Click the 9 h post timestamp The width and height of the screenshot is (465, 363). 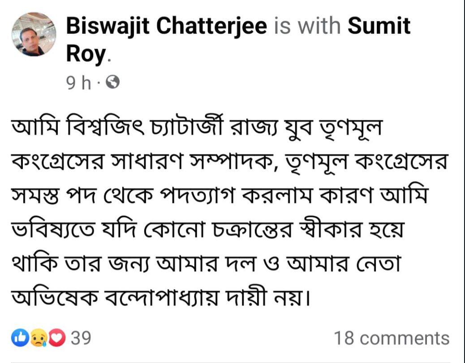tap(78, 83)
